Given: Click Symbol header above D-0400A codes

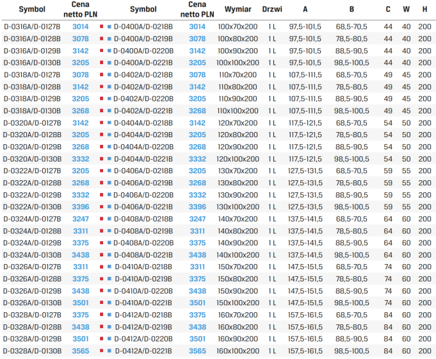Looking at the screenshot, I should (143, 9).
